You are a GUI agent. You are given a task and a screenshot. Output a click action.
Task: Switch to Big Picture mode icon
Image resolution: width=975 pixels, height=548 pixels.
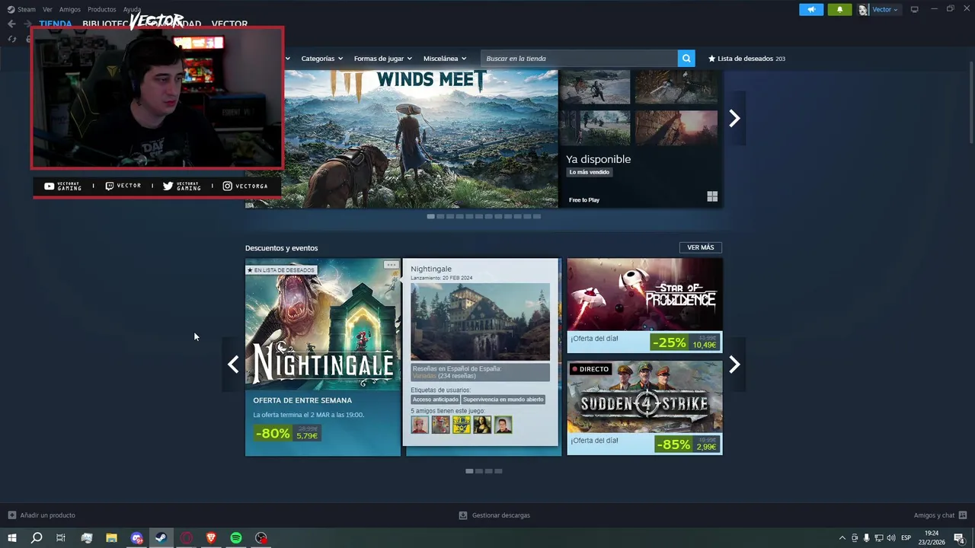(x=915, y=9)
